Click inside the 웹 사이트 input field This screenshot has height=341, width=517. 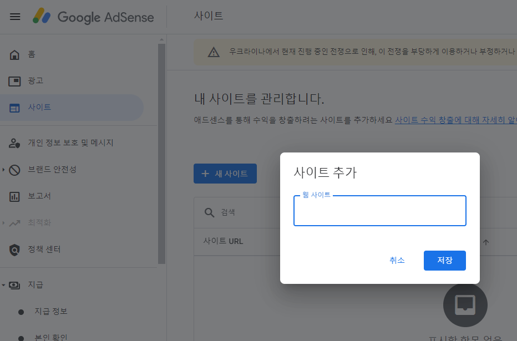pos(379,211)
